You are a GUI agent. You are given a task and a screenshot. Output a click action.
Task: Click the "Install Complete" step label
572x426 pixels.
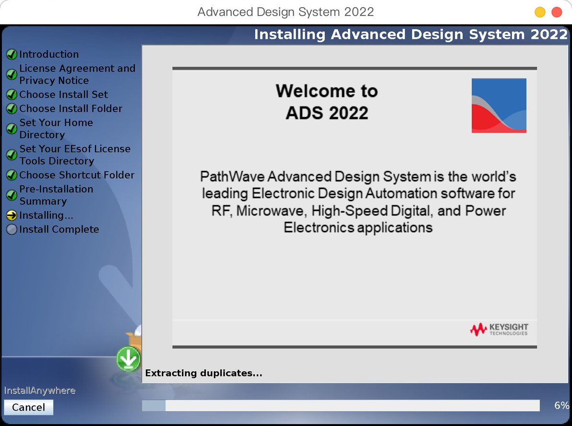tap(59, 229)
